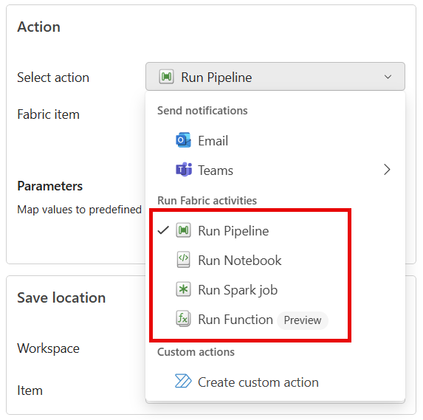Click the Create custom action flow icon
The width and height of the screenshot is (423, 420).
(x=183, y=381)
